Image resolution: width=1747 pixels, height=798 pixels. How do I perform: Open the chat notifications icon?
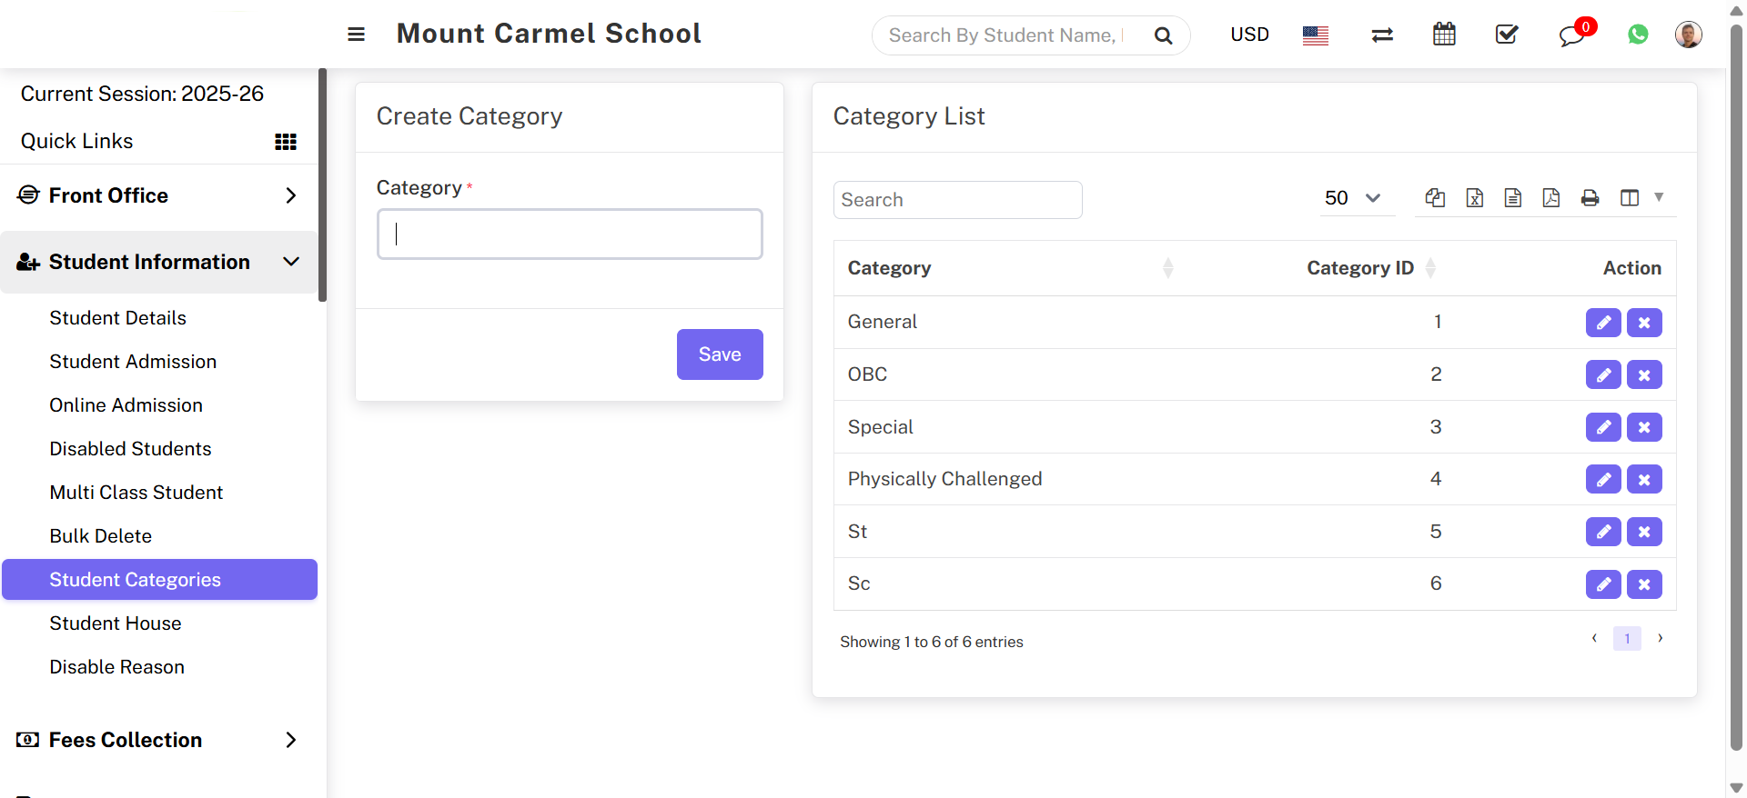pyautogui.click(x=1571, y=35)
